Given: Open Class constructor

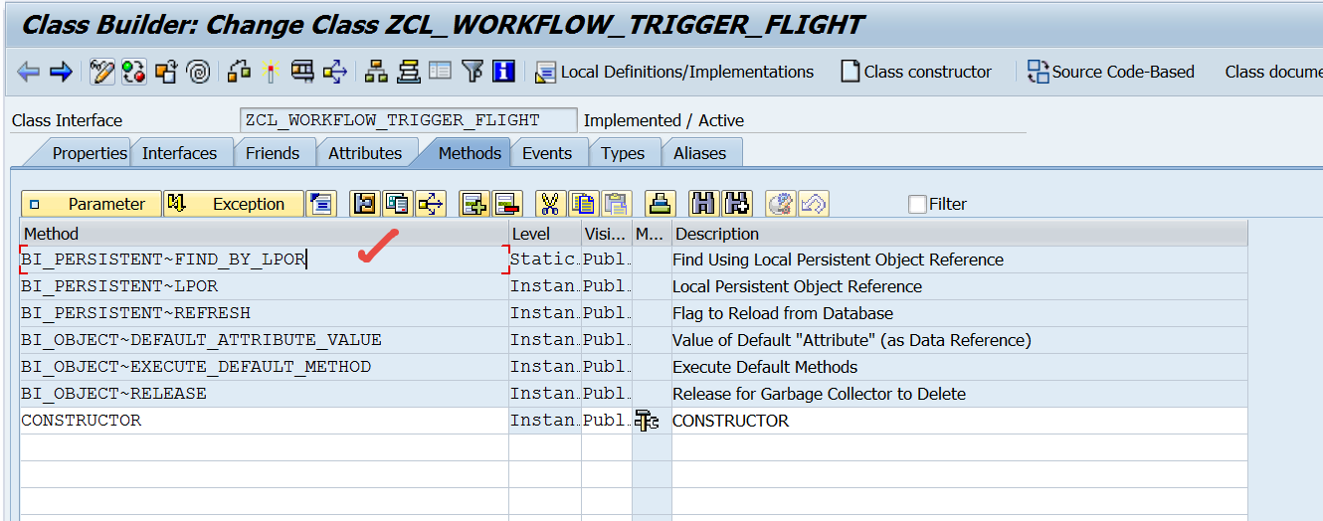Looking at the screenshot, I should coord(916,72).
